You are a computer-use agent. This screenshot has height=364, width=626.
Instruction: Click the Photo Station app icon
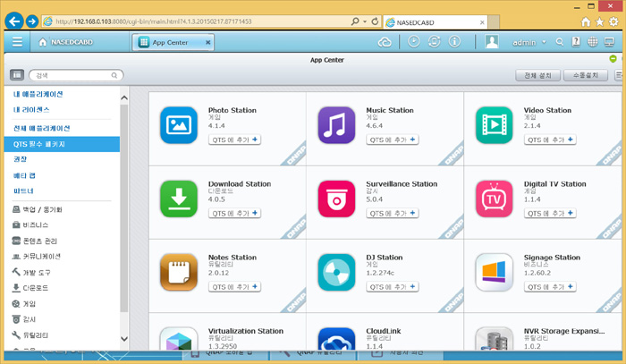click(x=178, y=125)
